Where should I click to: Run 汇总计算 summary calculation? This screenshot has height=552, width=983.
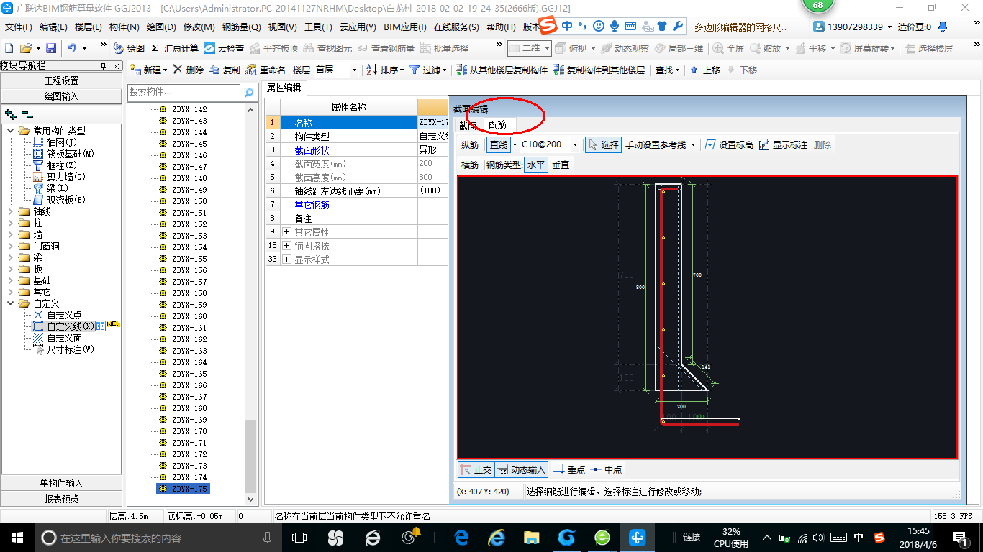pyautogui.click(x=175, y=48)
